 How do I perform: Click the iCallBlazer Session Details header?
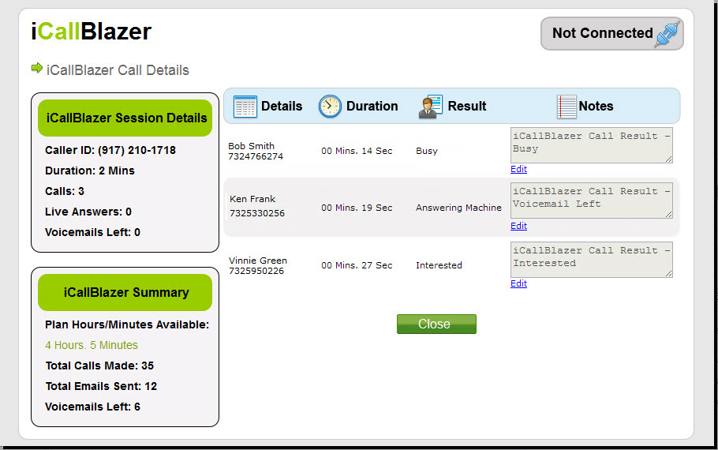click(125, 118)
